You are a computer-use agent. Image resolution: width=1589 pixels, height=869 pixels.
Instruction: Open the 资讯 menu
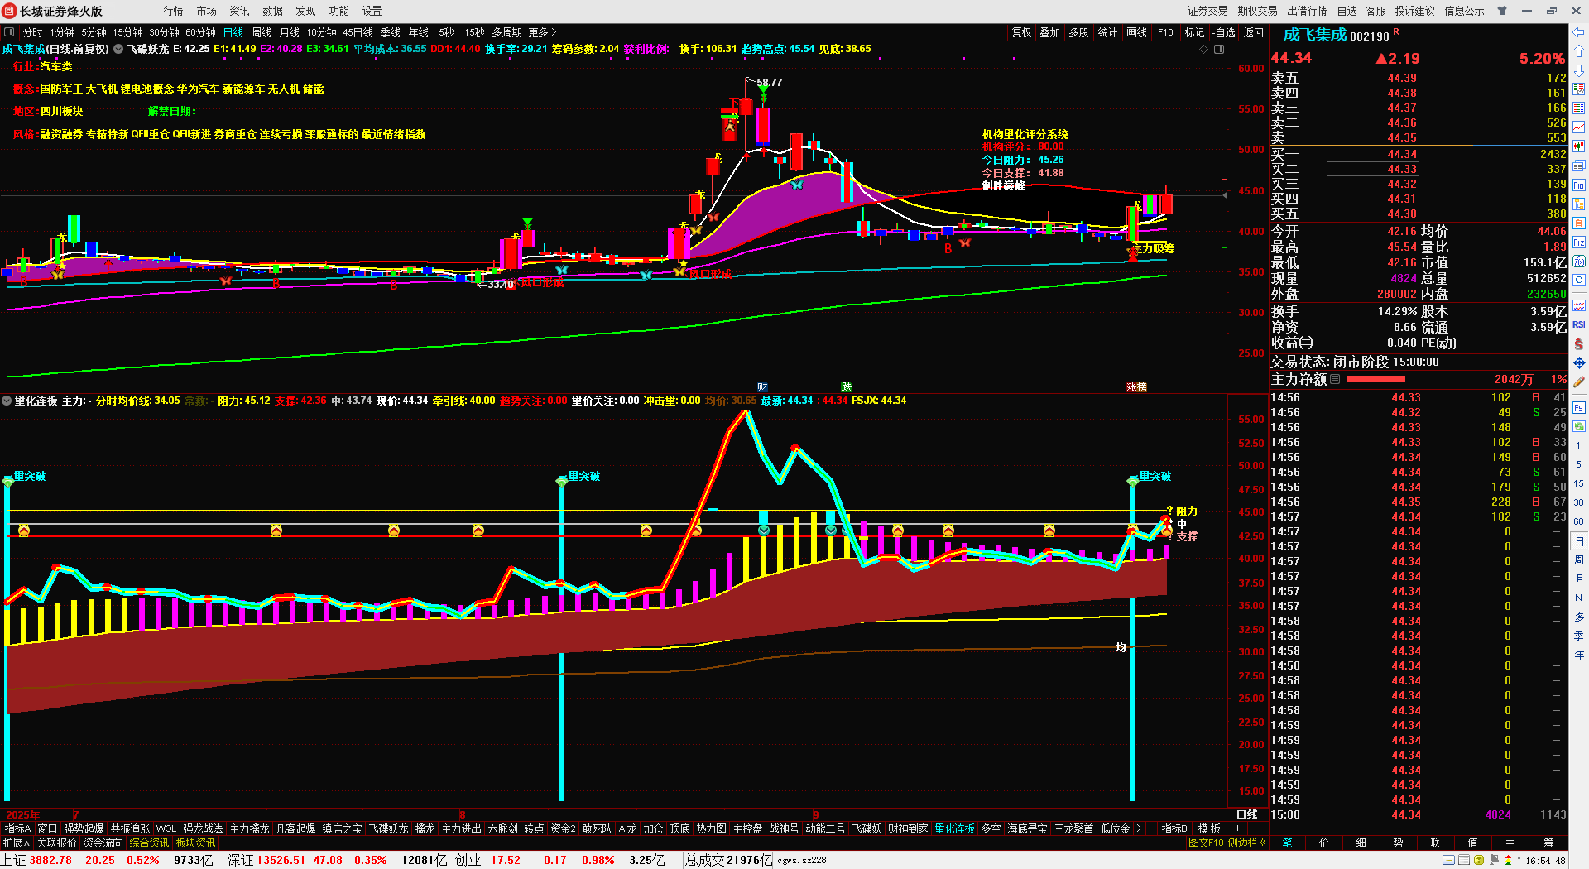[240, 11]
